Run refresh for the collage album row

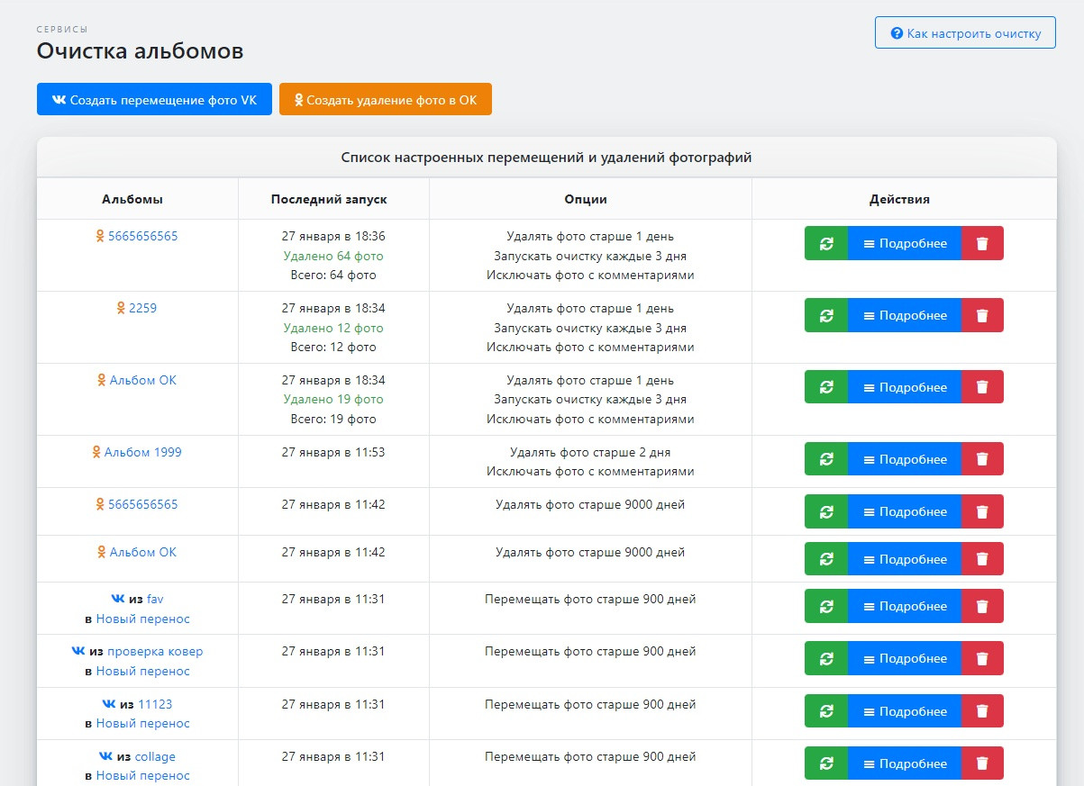[x=825, y=764]
